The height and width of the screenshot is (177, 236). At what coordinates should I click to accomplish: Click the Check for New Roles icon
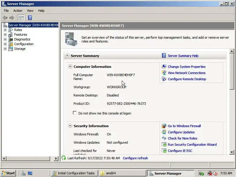164,138
